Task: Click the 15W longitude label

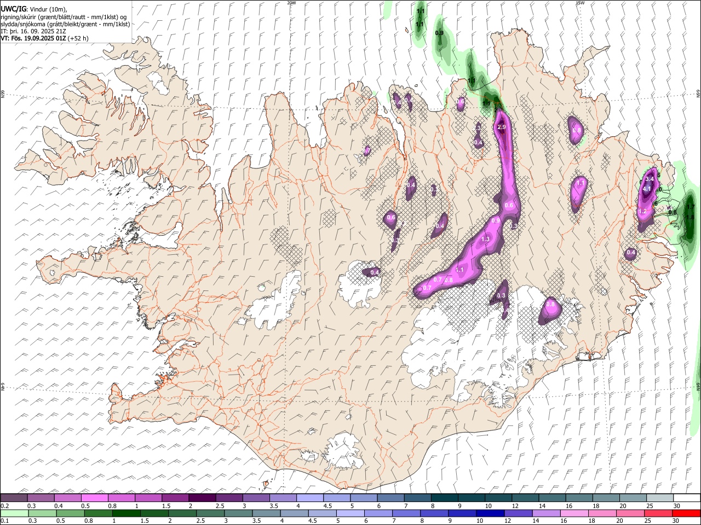Action: pyautogui.click(x=580, y=3)
